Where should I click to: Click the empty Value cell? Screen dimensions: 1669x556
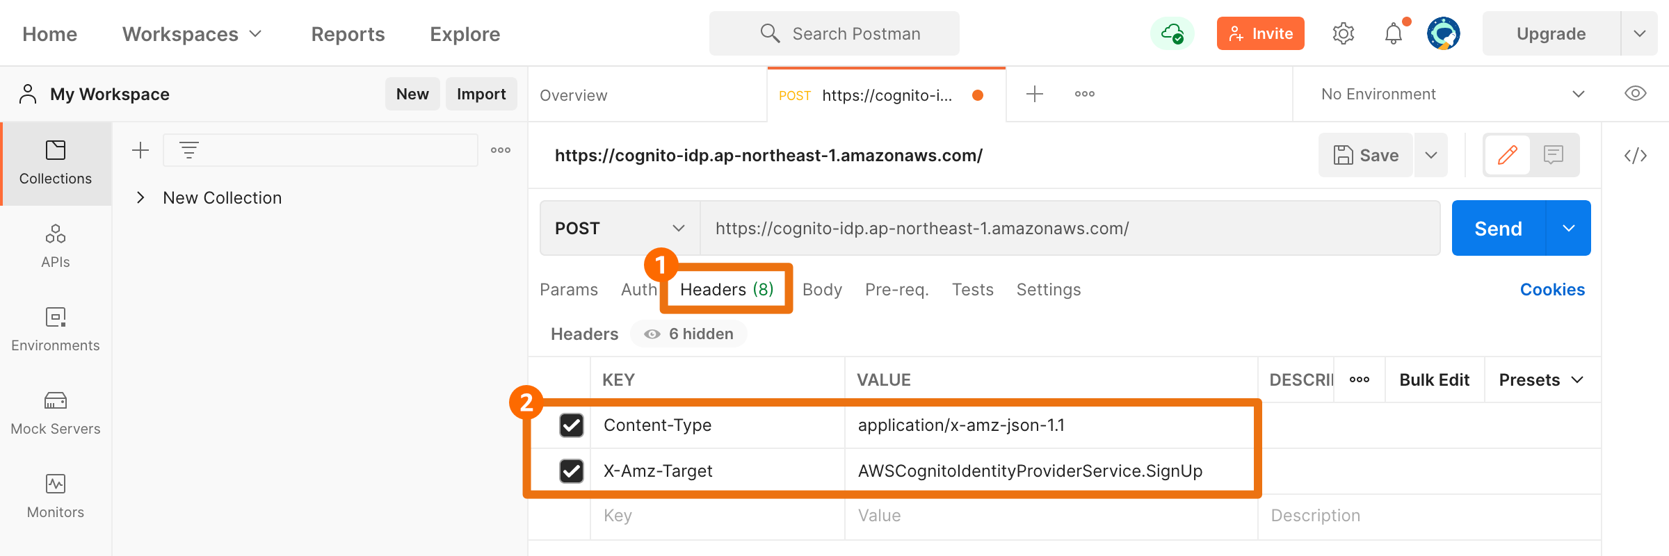click(1051, 516)
